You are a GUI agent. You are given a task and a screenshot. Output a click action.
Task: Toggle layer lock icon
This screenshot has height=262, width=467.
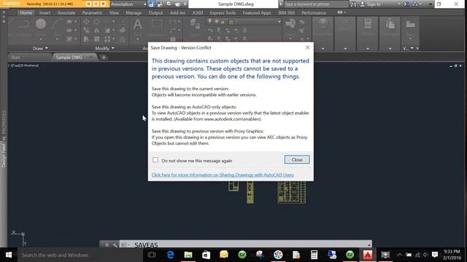(223, 22)
